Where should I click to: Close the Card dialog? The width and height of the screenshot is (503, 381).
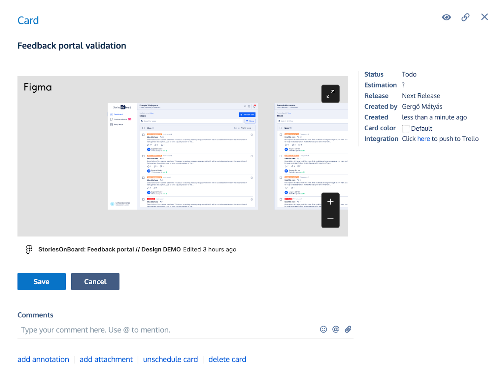pyautogui.click(x=484, y=17)
